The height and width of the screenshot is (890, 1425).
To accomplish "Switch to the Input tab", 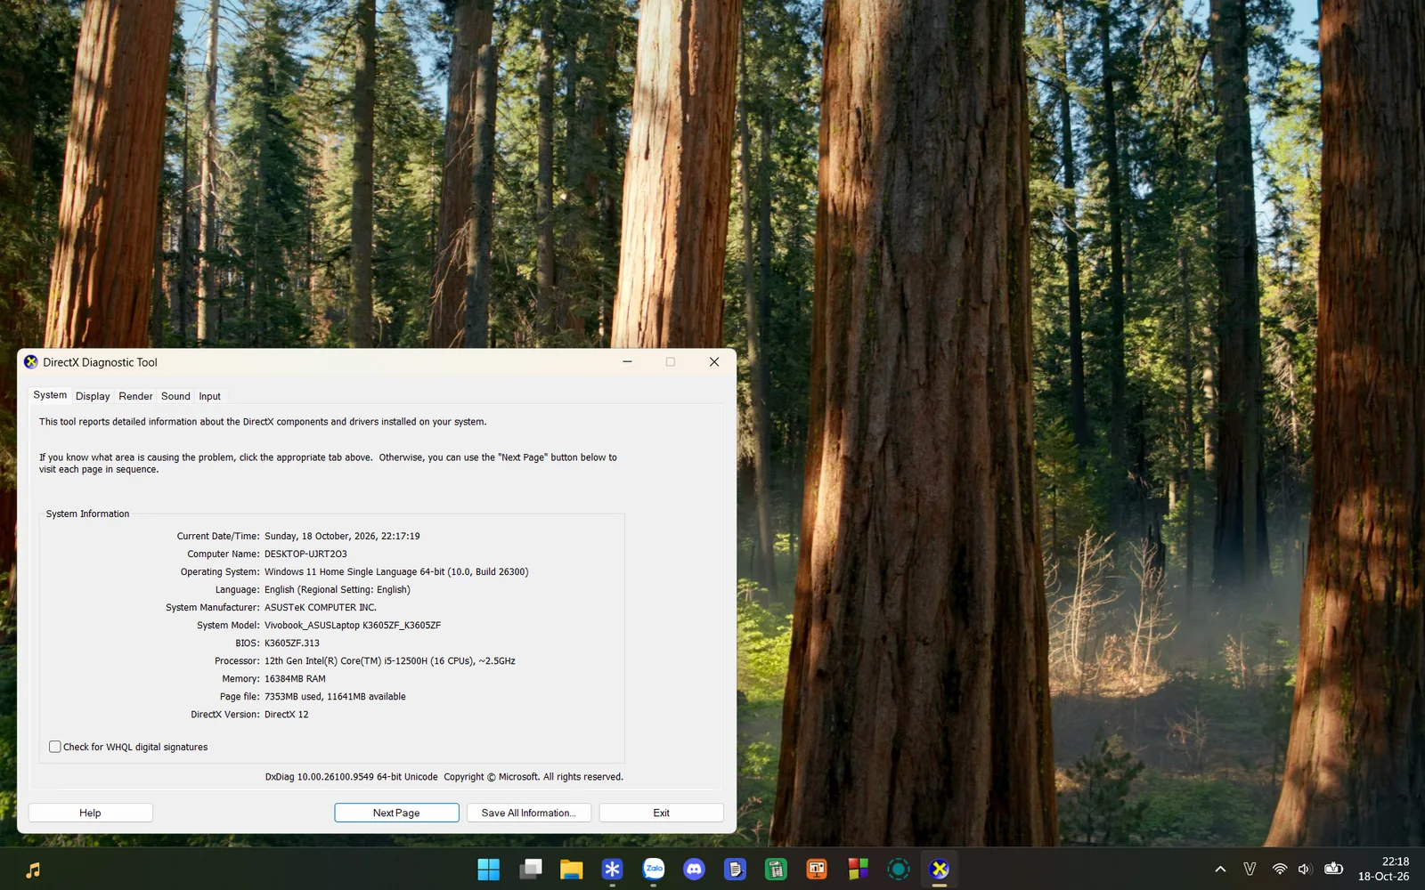I will (209, 396).
